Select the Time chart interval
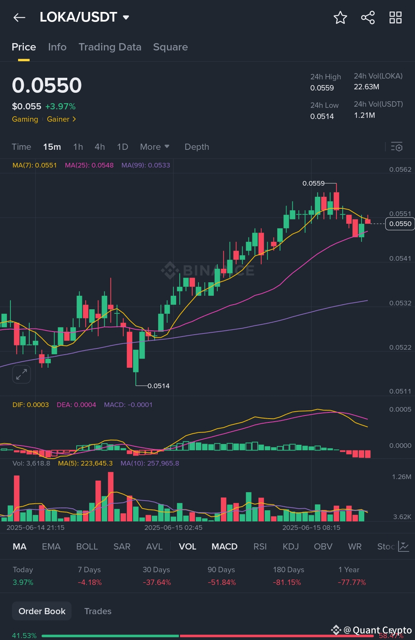This screenshot has height=640, width=415. click(x=22, y=147)
